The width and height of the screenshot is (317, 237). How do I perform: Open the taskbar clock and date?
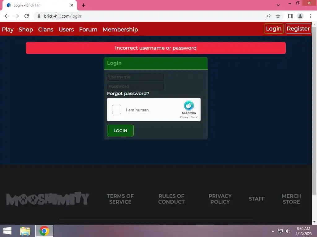click(303, 231)
